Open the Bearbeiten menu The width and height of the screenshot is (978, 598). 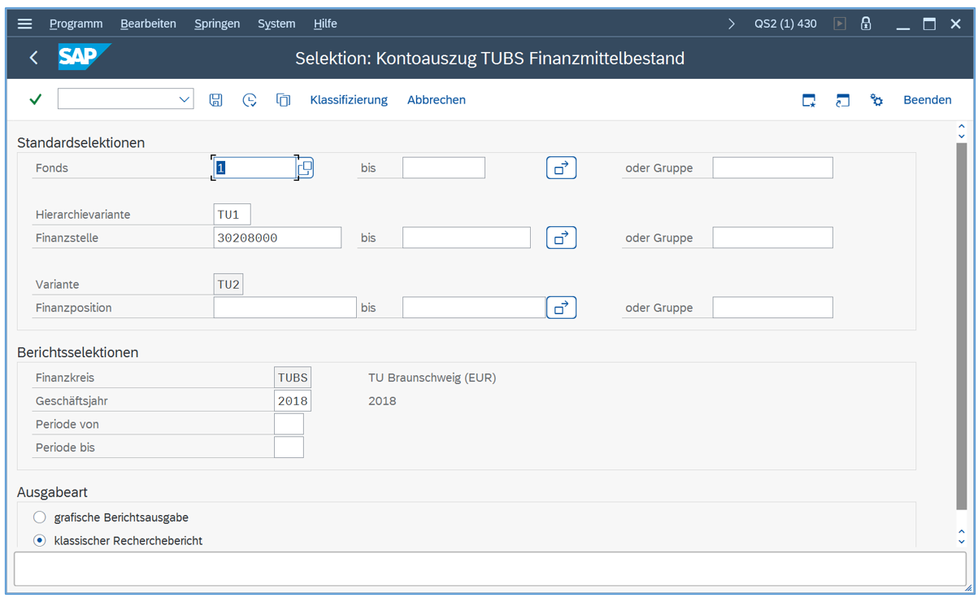[148, 24]
